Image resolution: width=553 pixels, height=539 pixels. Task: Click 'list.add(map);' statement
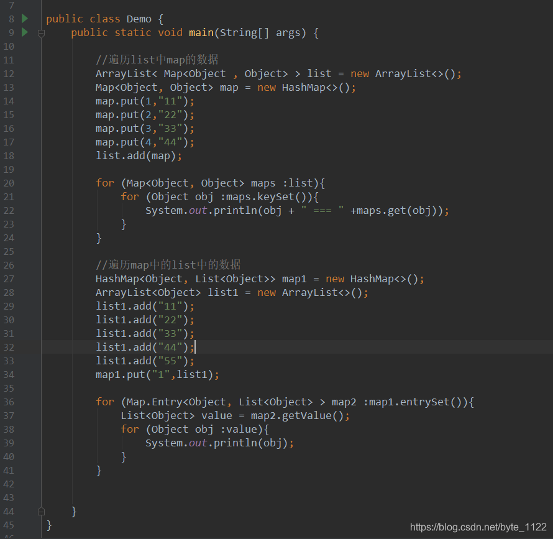[139, 156]
